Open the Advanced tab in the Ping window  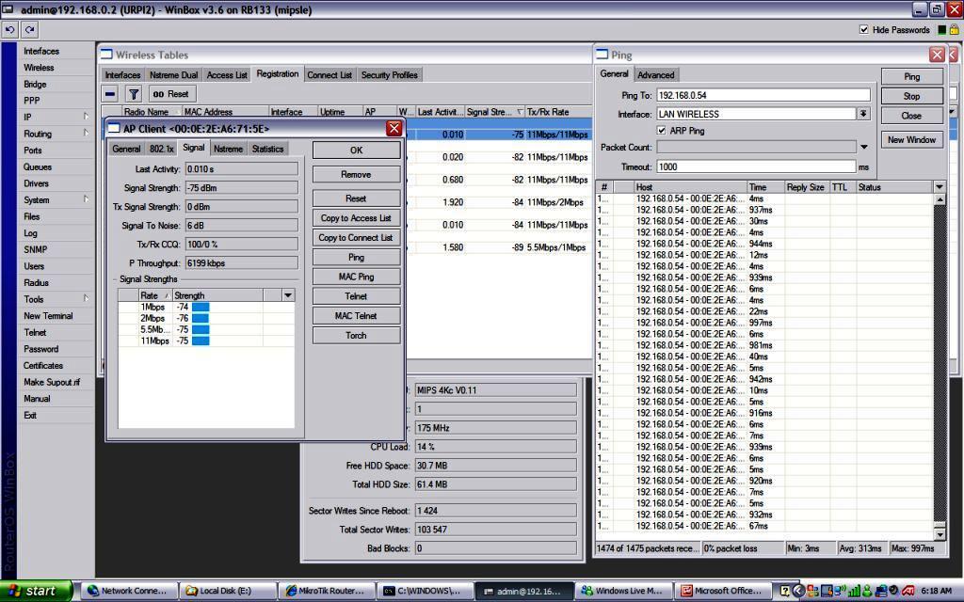655,74
